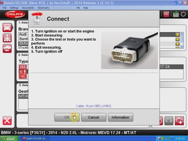The width and height of the screenshot is (188, 141).
Task: Select the two-cars comparison sidebar icon
Action: pos(7,38)
